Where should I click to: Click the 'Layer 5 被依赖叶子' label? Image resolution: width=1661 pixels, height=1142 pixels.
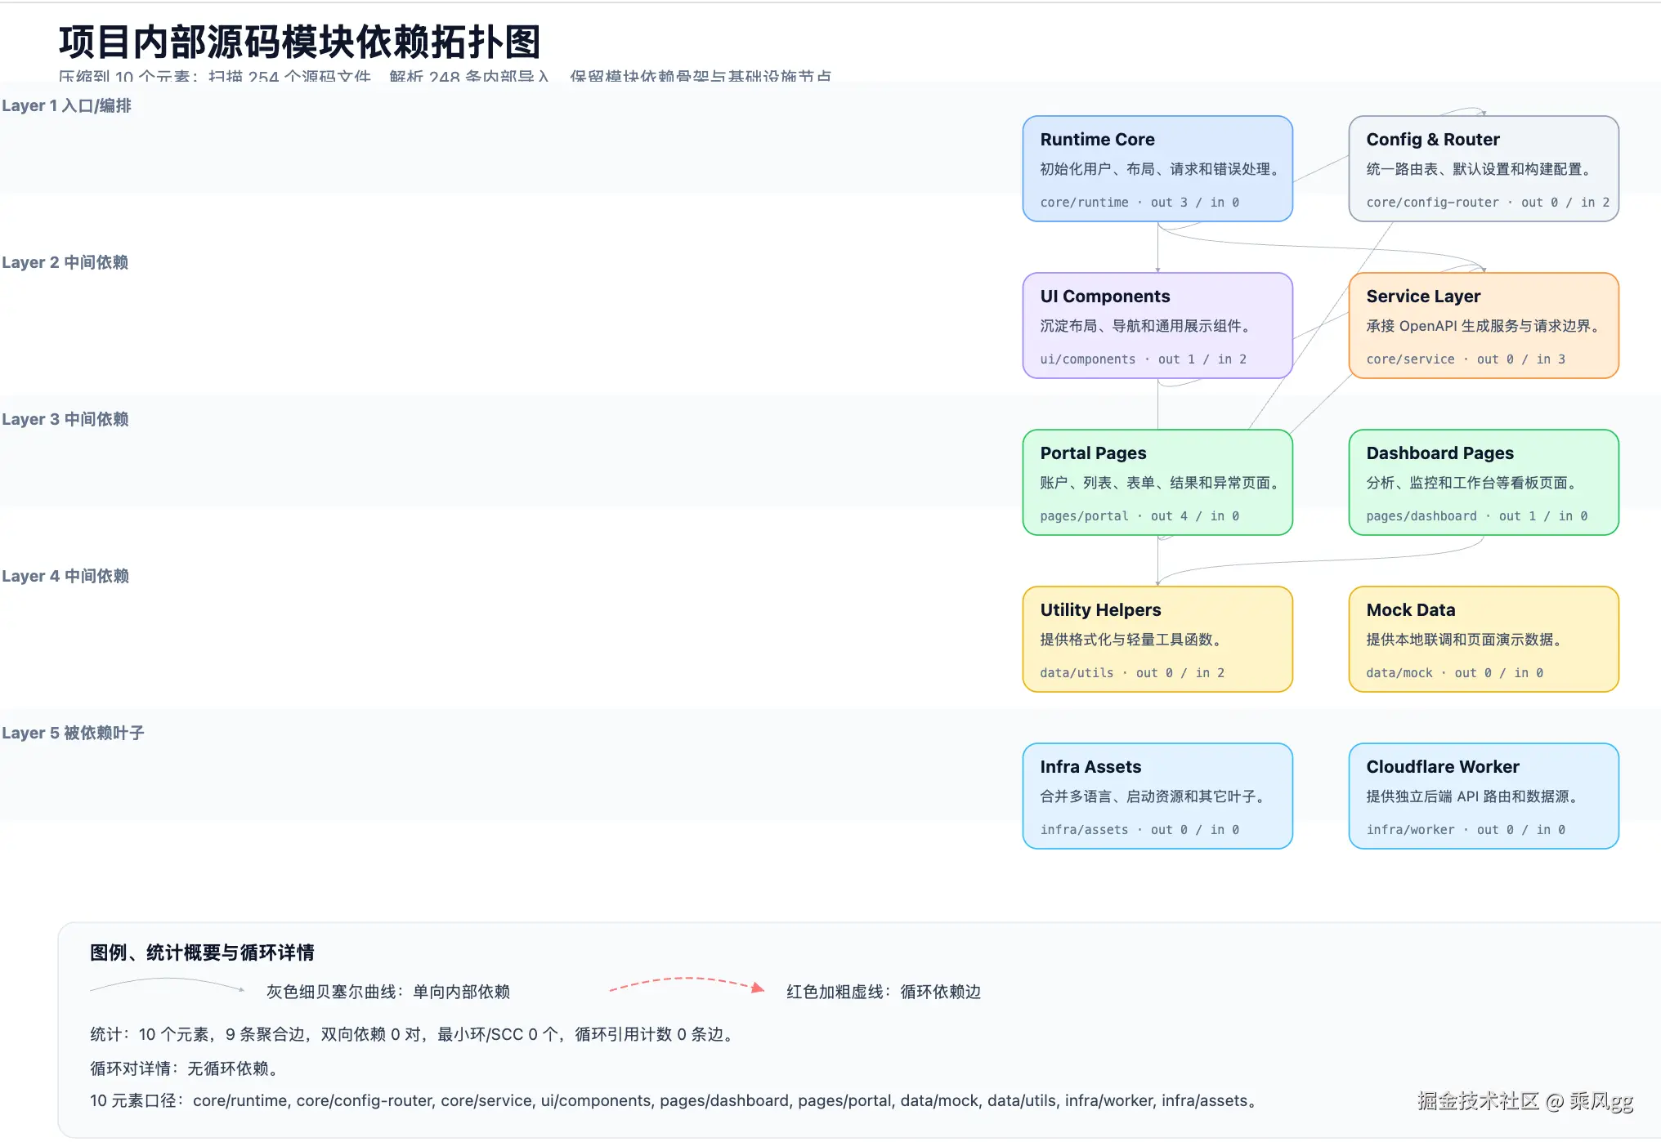(73, 733)
